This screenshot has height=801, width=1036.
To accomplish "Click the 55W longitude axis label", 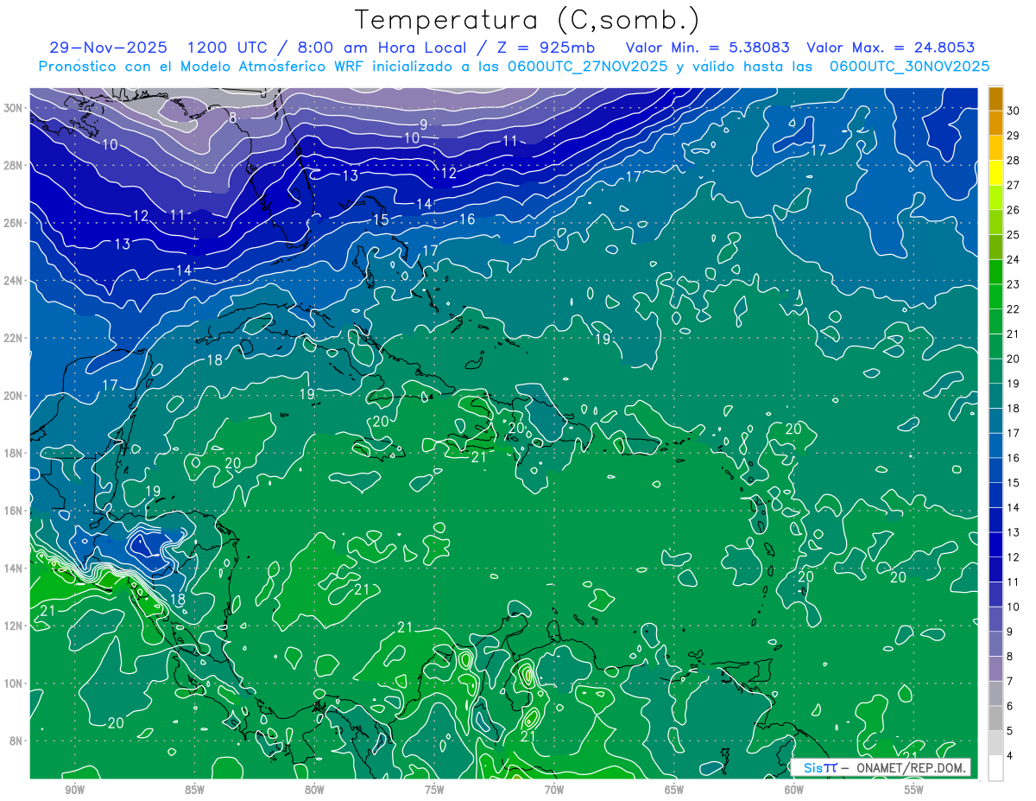I will [914, 790].
